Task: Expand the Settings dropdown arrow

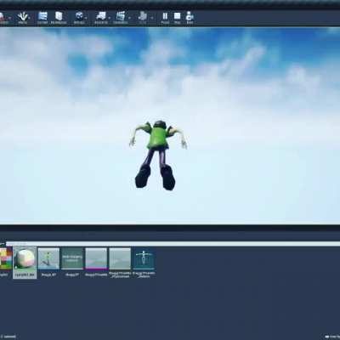Action: click(86, 18)
